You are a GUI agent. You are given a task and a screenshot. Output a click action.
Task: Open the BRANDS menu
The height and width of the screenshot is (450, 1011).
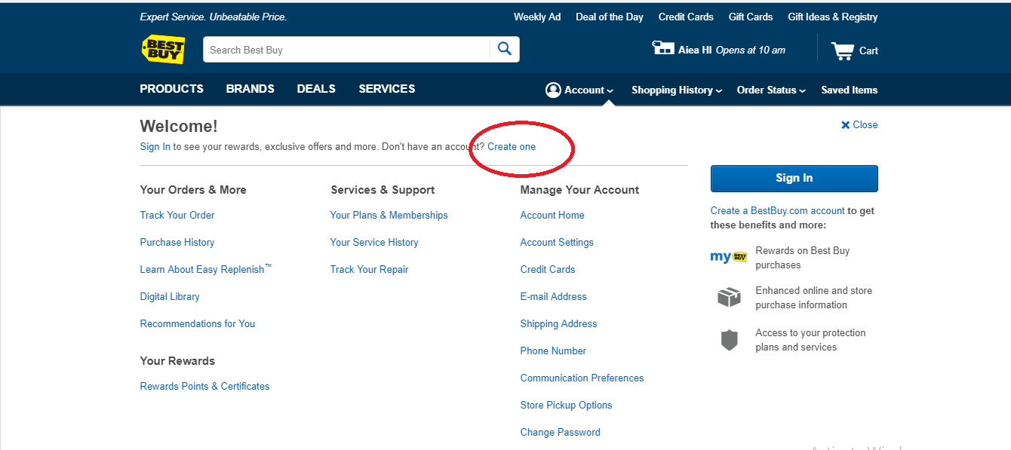[250, 89]
